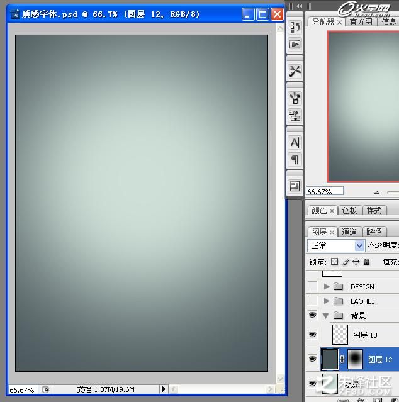Click the document window scroll down arrow

[x=280, y=379]
